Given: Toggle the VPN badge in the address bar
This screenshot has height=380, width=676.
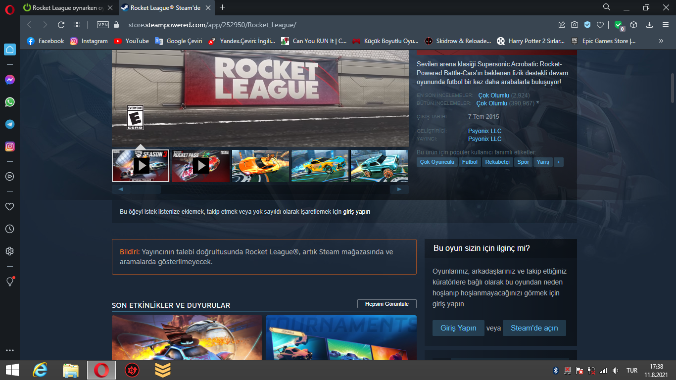Looking at the screenshot, I should (103, 25).
